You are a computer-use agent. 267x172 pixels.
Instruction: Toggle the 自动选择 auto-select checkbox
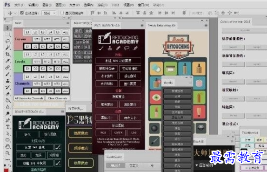[x=22, y=13]
